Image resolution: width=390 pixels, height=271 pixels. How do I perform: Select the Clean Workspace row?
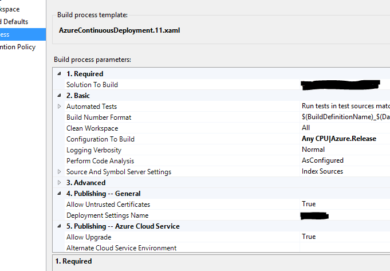pyautogui.click(x=227, y=128)
